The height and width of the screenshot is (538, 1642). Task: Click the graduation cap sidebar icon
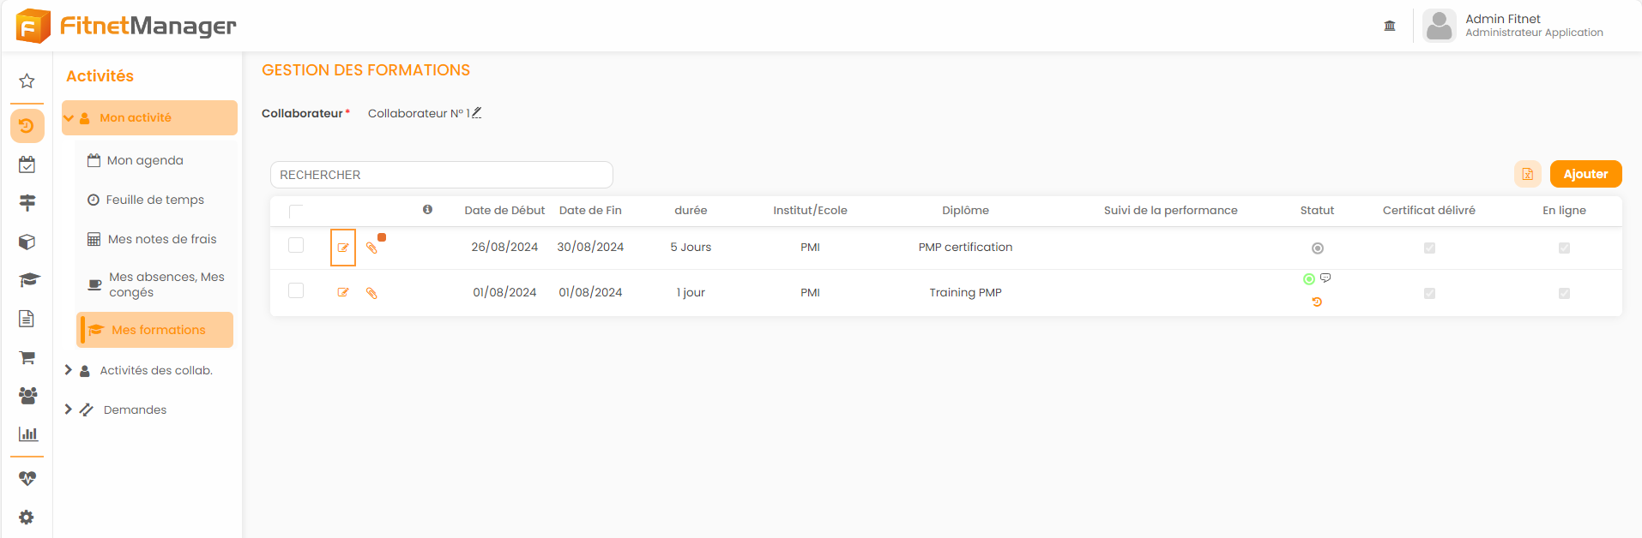[x=28, y=280]
